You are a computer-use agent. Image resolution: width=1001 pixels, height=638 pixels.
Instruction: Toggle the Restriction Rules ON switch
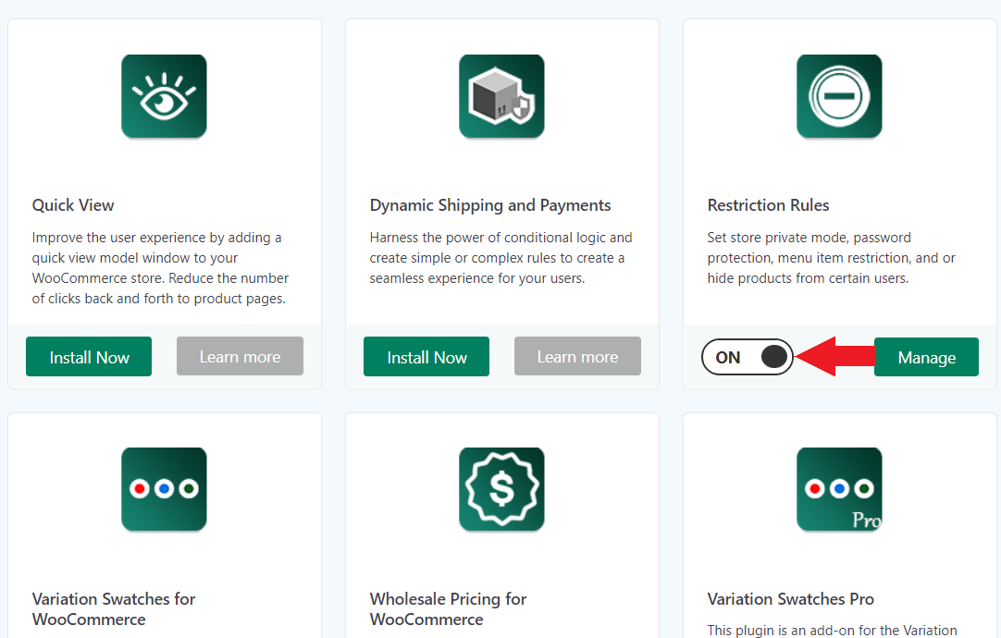[747, 357]
